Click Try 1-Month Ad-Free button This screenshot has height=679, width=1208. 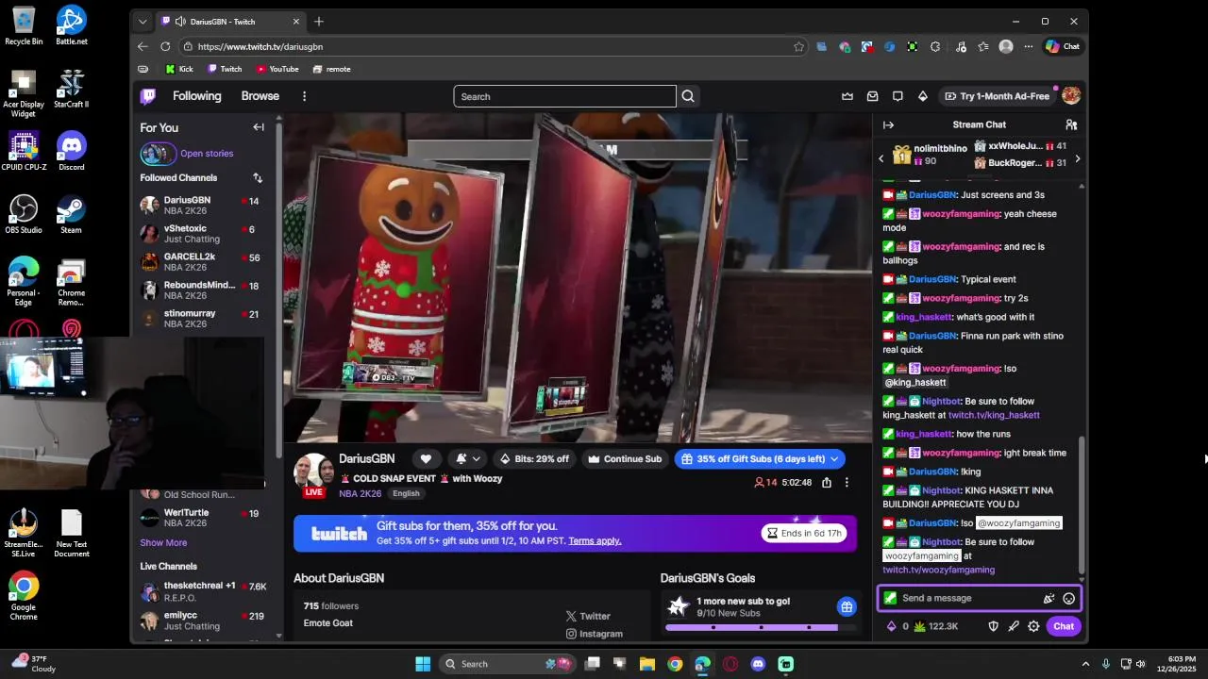coord(997,96)
